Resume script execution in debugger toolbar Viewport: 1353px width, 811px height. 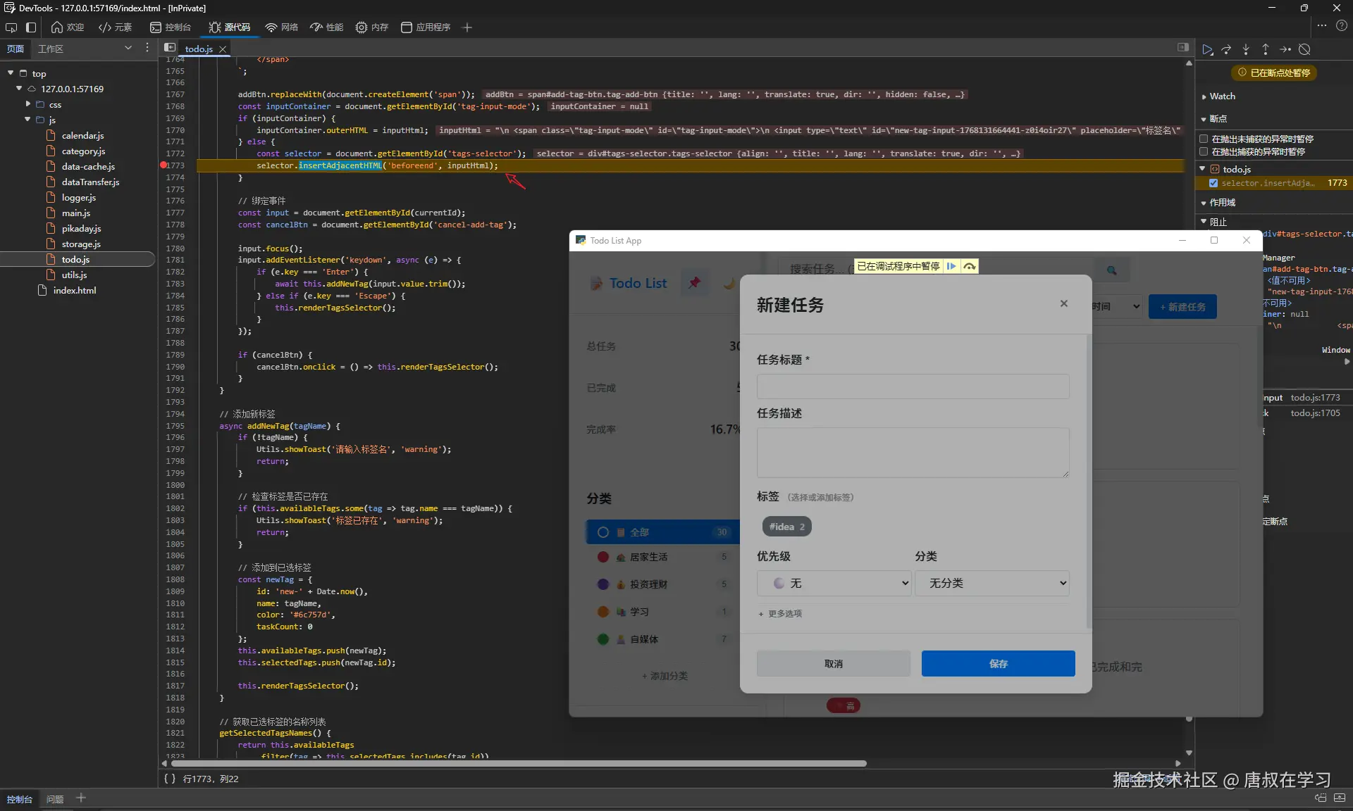[1207, 49]
